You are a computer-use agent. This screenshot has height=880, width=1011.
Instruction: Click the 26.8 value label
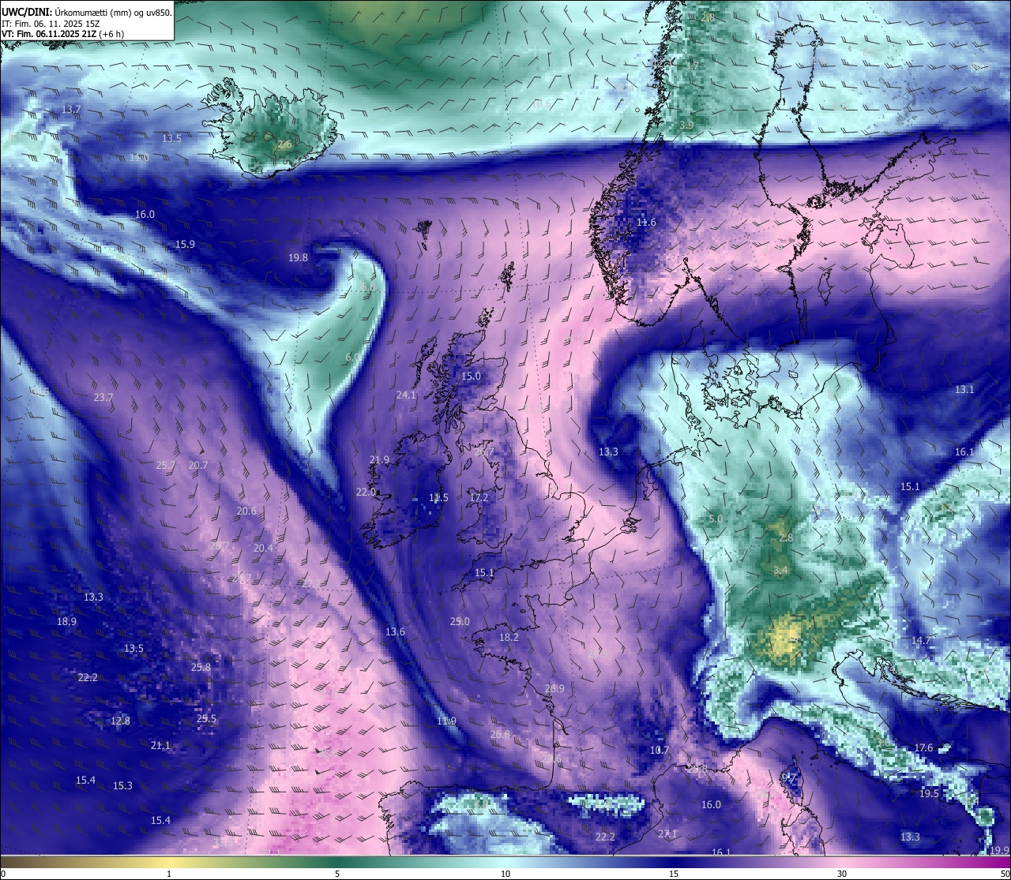pyautogui.click(x=500, y=734)
